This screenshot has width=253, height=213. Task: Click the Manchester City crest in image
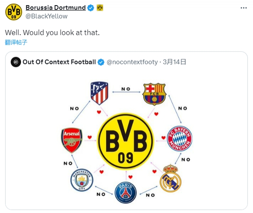coord(82,180)
